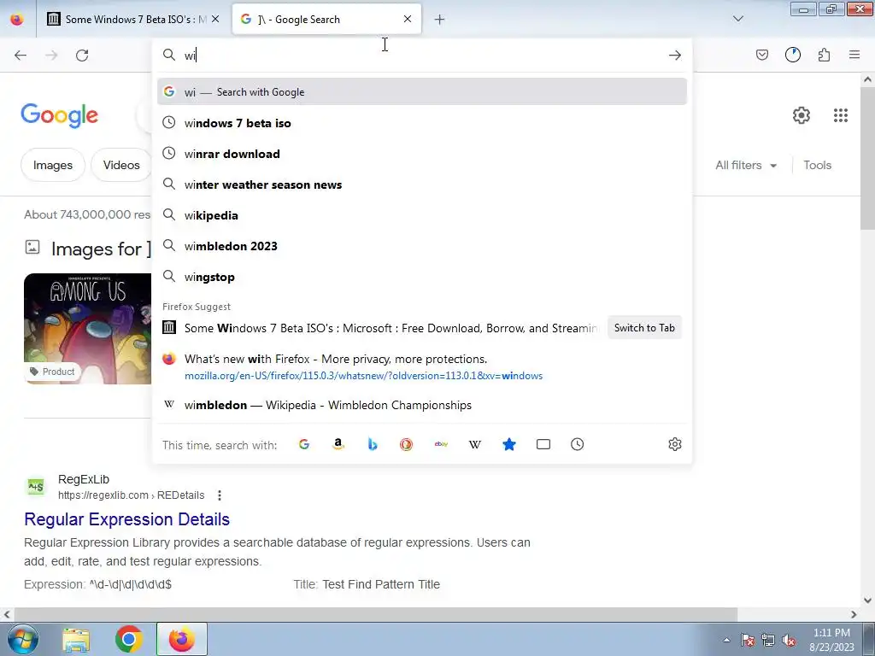This screenshot has height=656, width=875.
Task: Click the Google logo
Action: tap(59, 115)
